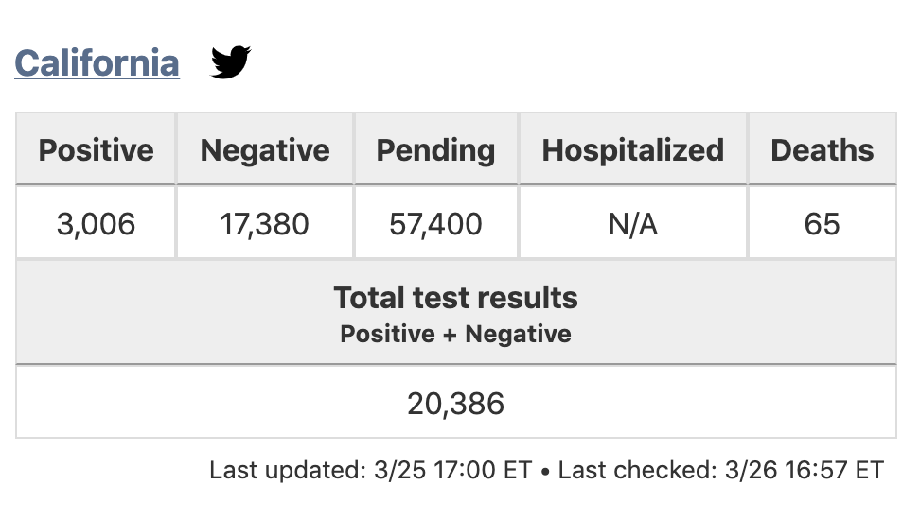This screenshot has height=520, width=920.
Task: Click the 65 deaths cell
Action: pyautogui.click(x=822, y=223)
